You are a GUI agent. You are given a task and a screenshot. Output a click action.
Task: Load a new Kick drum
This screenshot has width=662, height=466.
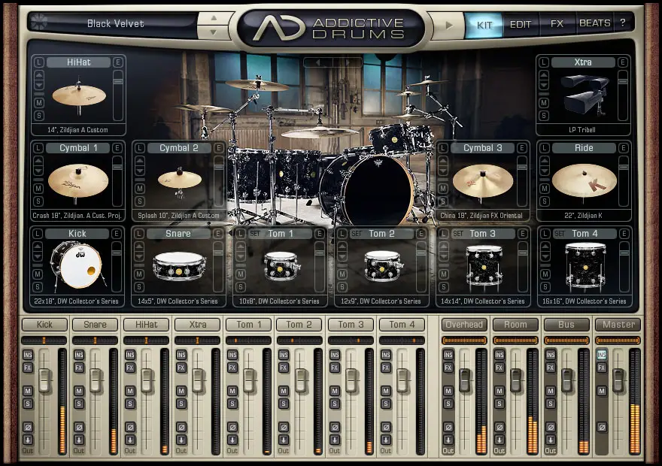(x=37, y=234)
